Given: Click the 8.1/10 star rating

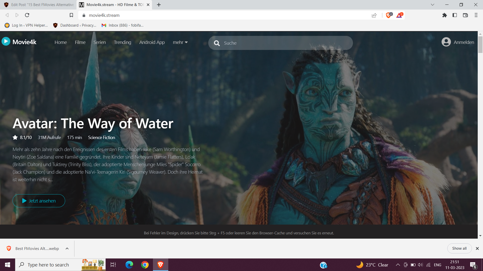Looking at the screenshot, I should [22, 138].
